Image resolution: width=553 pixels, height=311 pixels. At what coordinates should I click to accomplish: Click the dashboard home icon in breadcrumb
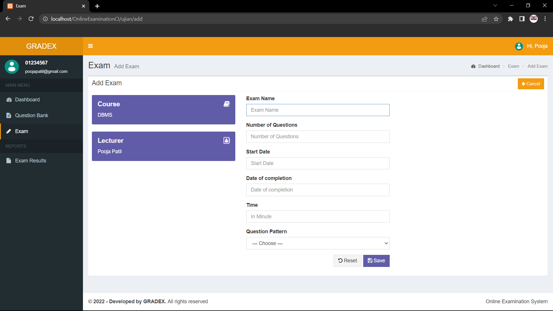pyautogui.click(x=473, y=66)
